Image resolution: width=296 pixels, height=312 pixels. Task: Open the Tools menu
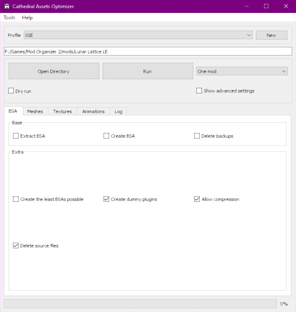coord(9,18)
